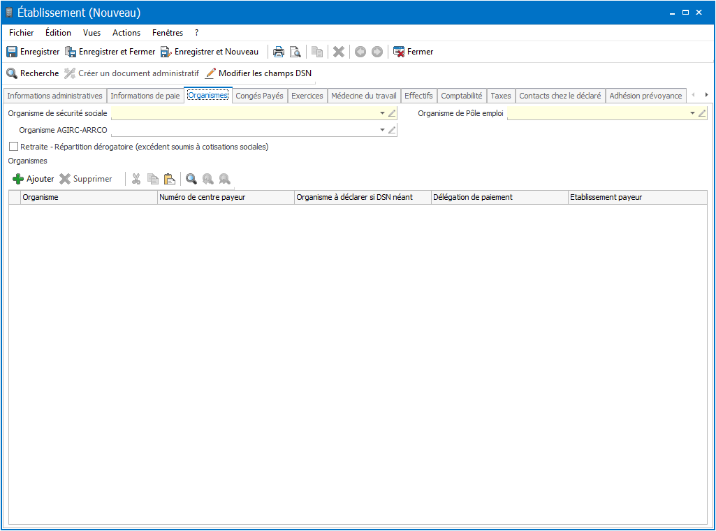Switch to Taxes tab
716x531 pixels.
coord(501,96)
